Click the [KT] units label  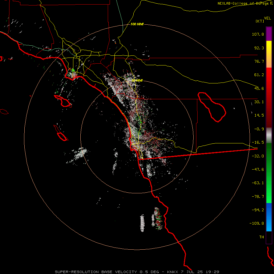260,21
